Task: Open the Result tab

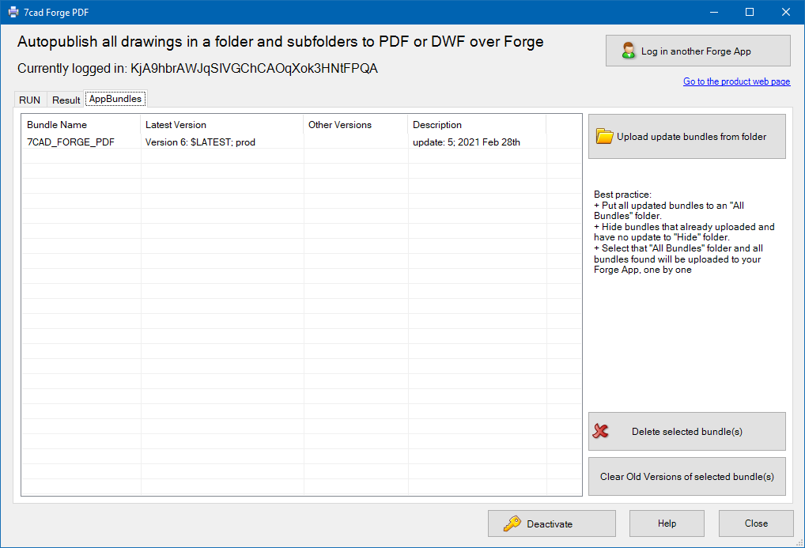Action: [x=66, y=100]
